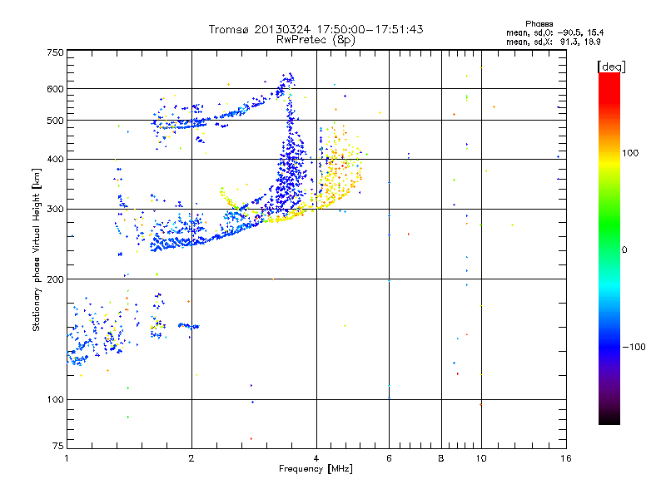Click the 'Stationary phase Virtual Height [km]' axis title
The width and height of the screenshot is (666, 499).
click(37, 250)
